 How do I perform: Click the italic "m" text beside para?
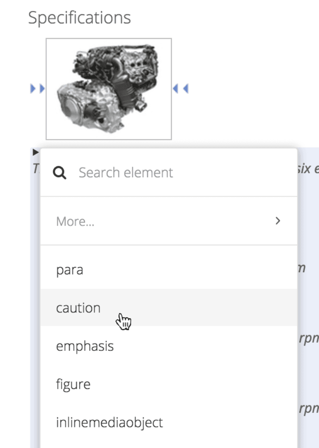pyautogui.click(x=302, y=268)
